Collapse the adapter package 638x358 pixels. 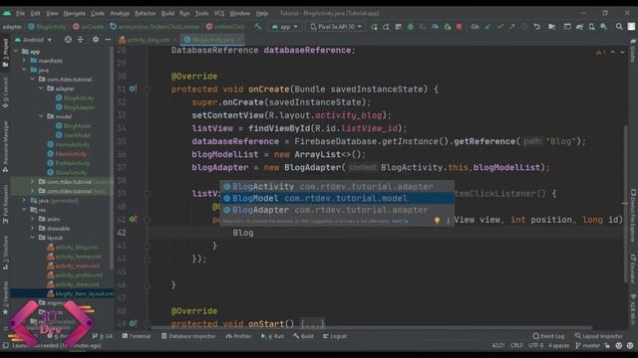pos(41,89)
